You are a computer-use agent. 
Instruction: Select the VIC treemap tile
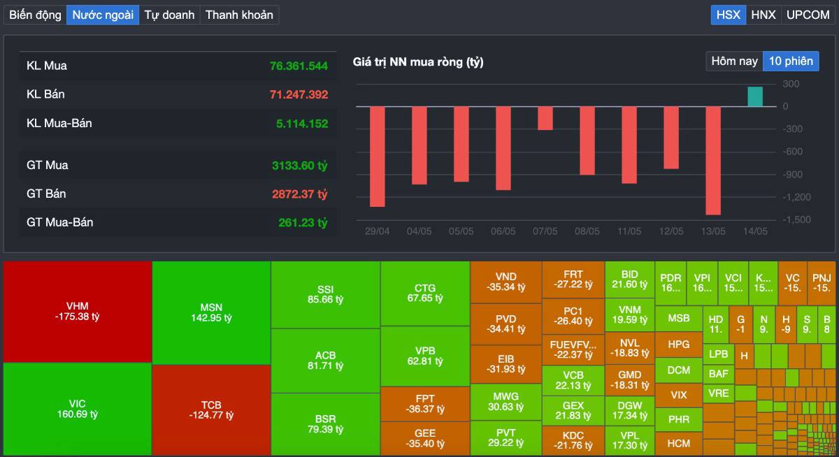tap(78, 409)
